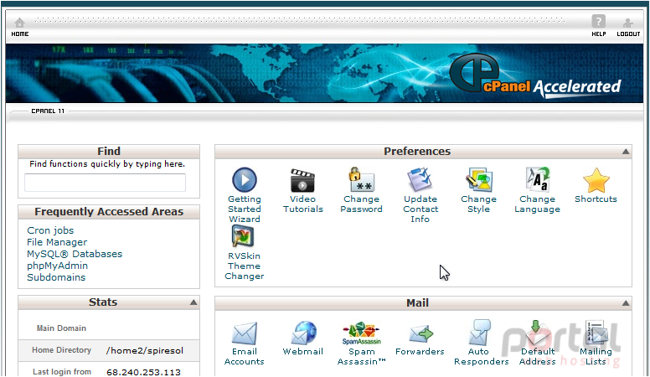Click the Change Password text link
Screen dimensions: 650x377
(x=361, y=204)
